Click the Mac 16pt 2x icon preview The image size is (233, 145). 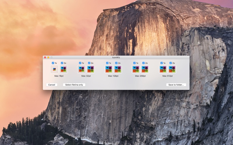pyautogui.click(x=63, y=69)
